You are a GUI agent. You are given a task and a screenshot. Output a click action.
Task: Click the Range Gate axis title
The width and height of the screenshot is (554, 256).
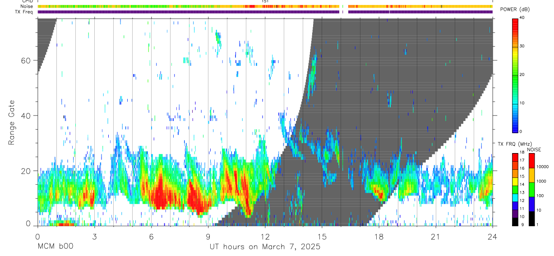tap(11, 122)
